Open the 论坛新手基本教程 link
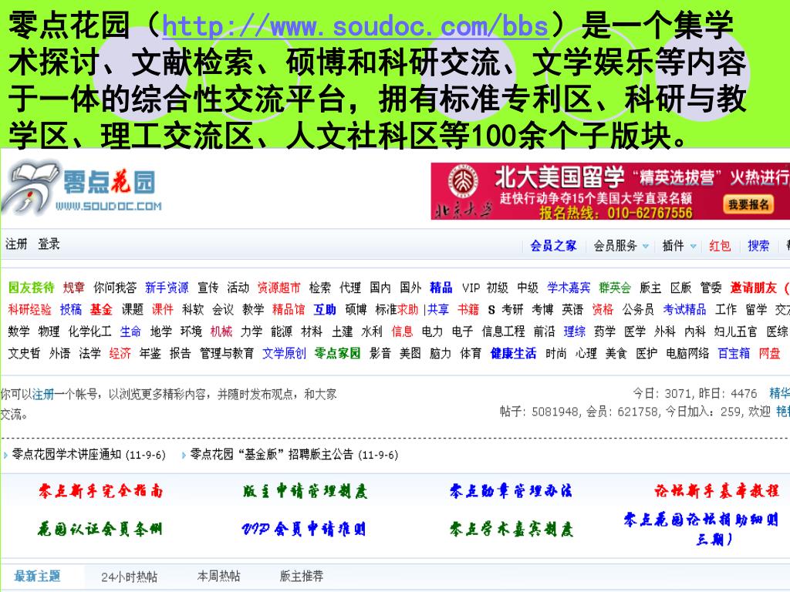 pyautogui.click(x=717, y=490)
